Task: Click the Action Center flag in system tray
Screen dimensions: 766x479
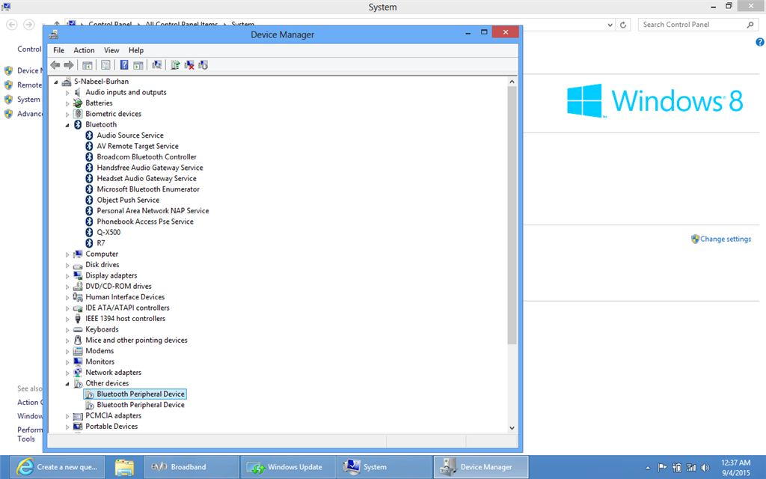Action: pyautogui.click(x=662, y=467)
